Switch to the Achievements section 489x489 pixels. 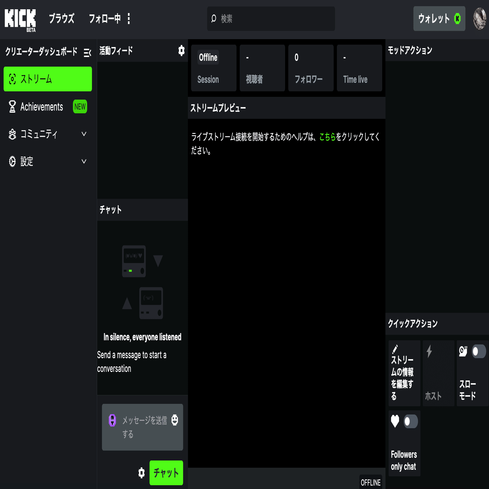click(x=42, y=107)
